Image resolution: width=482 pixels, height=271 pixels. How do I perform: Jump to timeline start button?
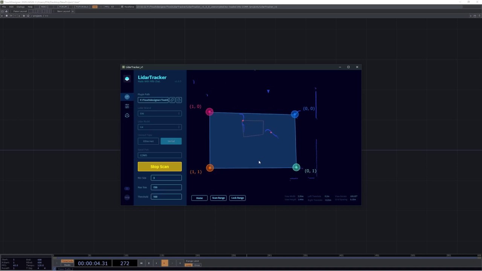coord(141,263)
